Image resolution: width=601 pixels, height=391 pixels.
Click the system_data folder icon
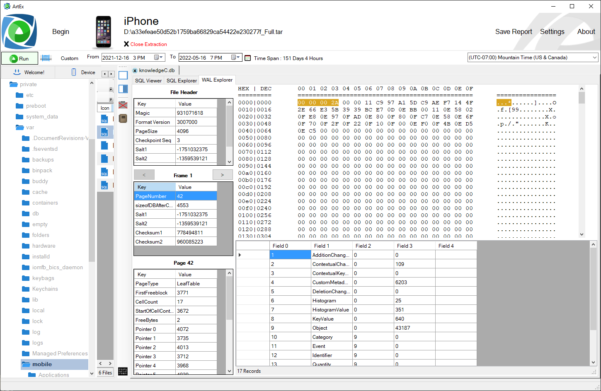tap(19, 117)
